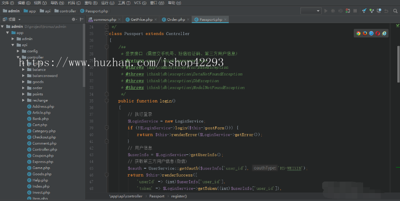This screenshot has width=400, height=201.
Task: Select Cart.php in project tree
Action: pyautogui.click(x=37, y=125)
